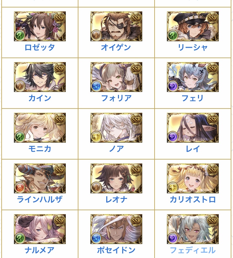
Task: Click the dark element icon on Ferry's portrait
Action: pos(173,86)
